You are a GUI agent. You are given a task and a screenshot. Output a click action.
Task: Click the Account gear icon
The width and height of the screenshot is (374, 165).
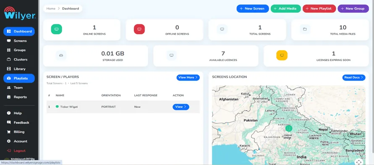click(9, 141)
